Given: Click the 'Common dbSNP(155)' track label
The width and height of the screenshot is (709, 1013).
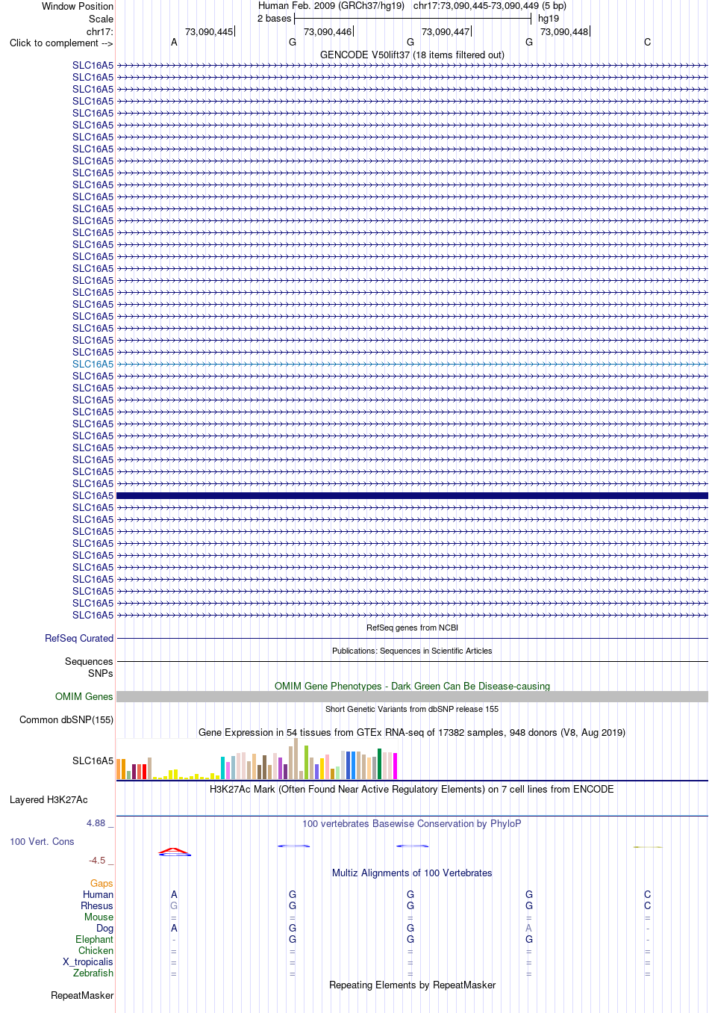Looking at the screenshot, I should point(66,719).
